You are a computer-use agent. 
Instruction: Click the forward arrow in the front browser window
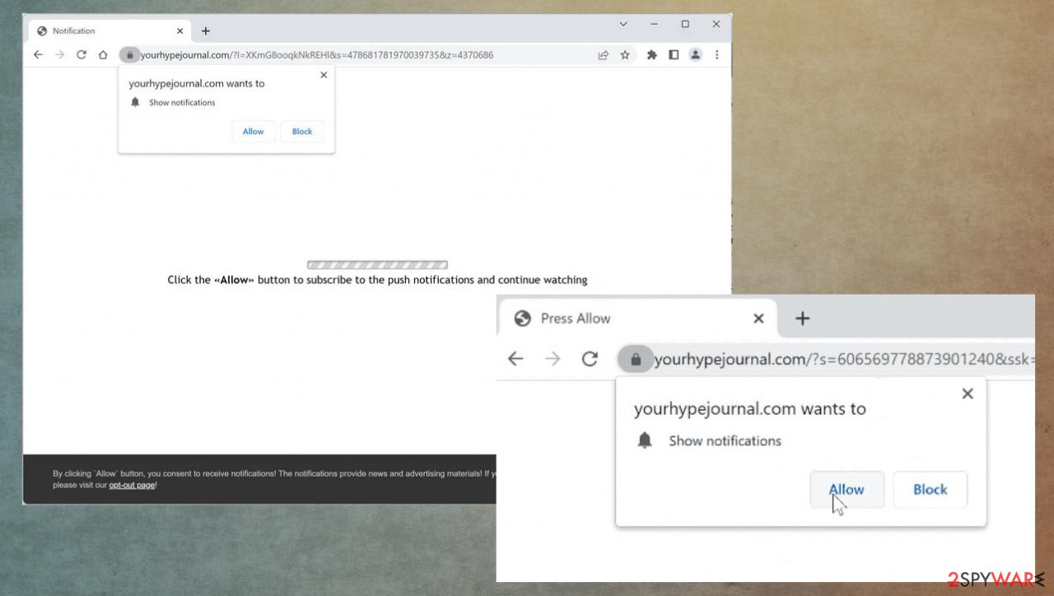(x=553, y=359)
